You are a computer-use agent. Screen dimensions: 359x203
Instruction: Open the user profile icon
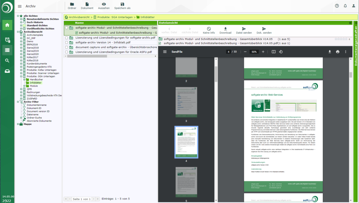click(353, 6)
